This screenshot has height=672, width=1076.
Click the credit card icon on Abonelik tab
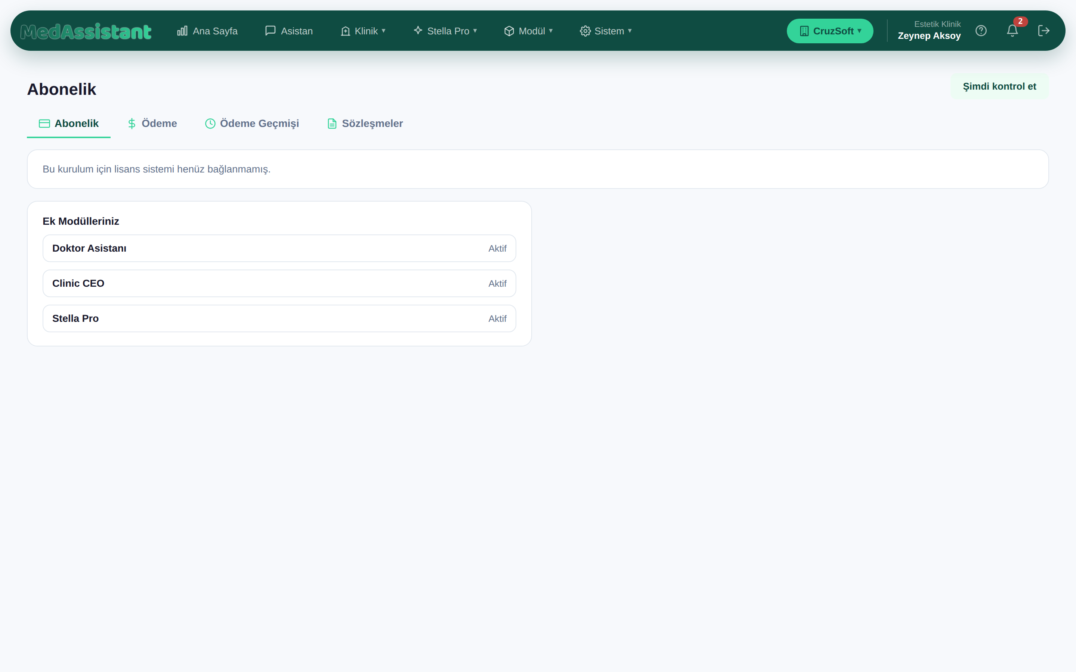[x=44, y=124]
